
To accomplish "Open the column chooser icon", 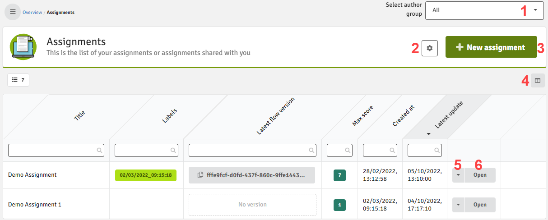I will click(x=538, y=80).
